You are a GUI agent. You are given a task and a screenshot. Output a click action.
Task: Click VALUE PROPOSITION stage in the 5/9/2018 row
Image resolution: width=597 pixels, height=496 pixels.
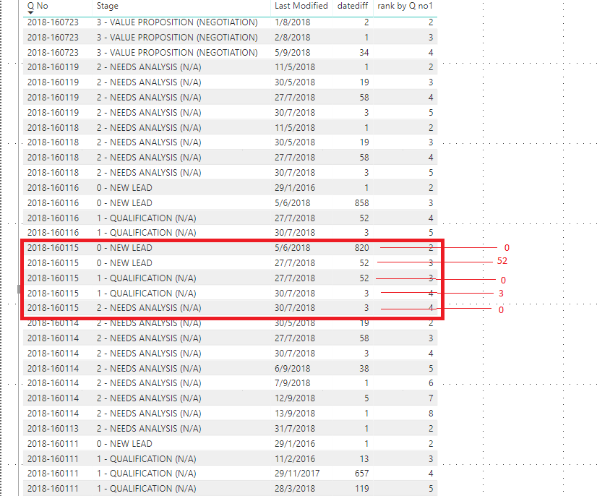[177, 53]
